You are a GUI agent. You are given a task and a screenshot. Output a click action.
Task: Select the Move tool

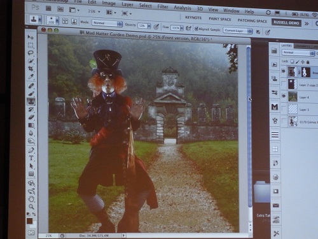tap(31, 37)
